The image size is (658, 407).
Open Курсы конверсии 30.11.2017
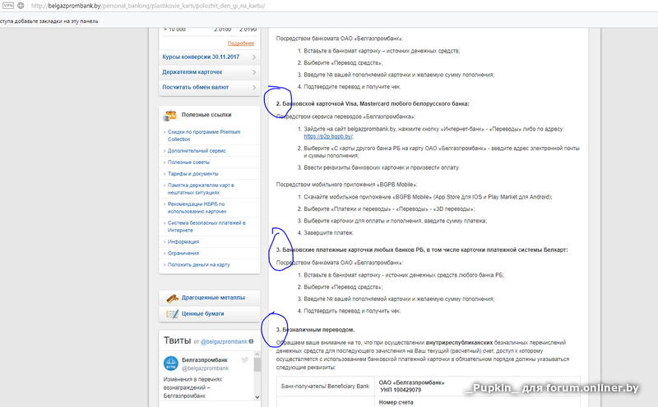201,57
